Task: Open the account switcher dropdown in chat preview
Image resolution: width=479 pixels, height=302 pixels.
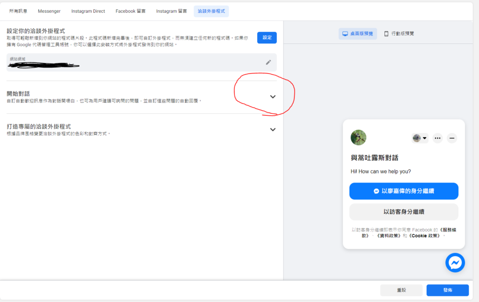Action: (x=420, y=138)
